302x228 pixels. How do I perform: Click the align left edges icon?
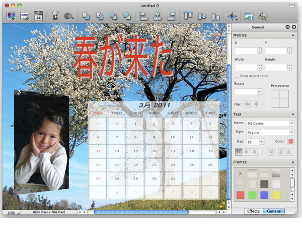pos(143,16)
